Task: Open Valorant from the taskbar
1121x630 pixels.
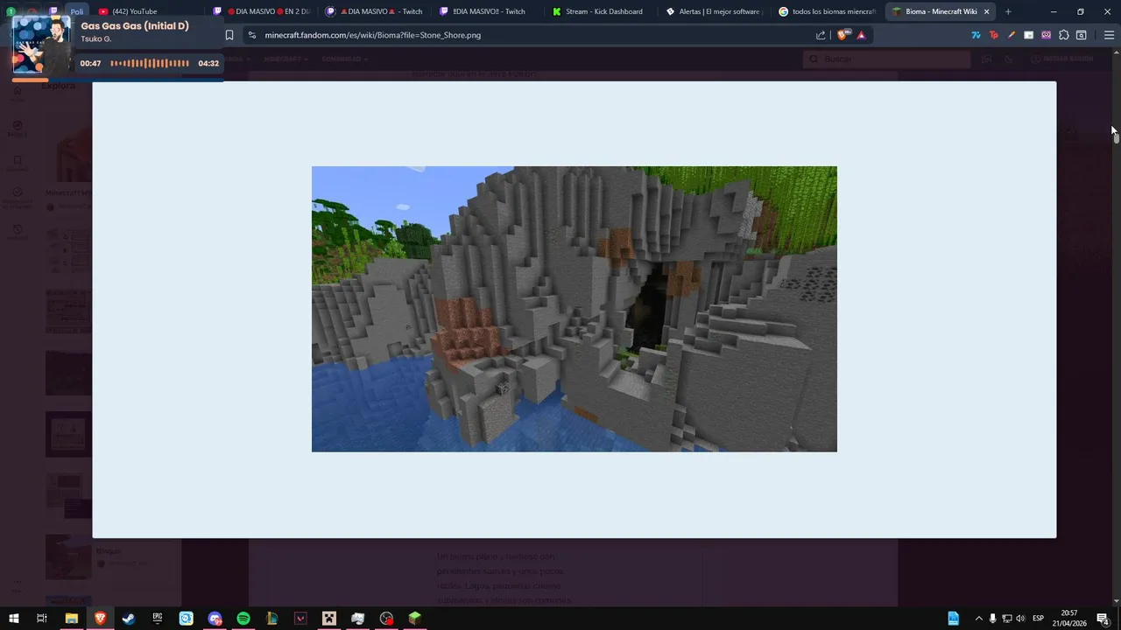Action: (x=300, y=619)
